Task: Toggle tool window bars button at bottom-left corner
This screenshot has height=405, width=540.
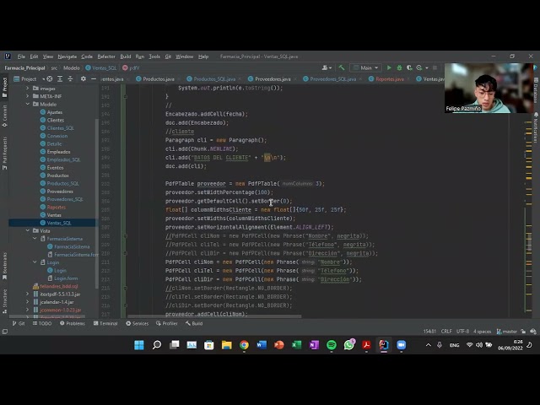Action: [x=5, y=332]
